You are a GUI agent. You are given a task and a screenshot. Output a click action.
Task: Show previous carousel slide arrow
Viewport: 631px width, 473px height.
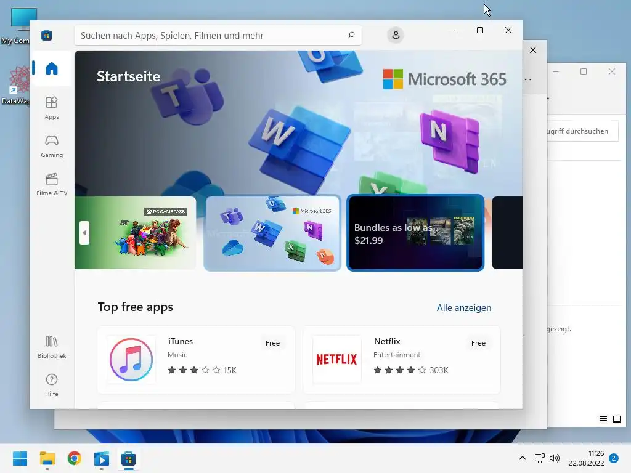click(x=84, y=232)
